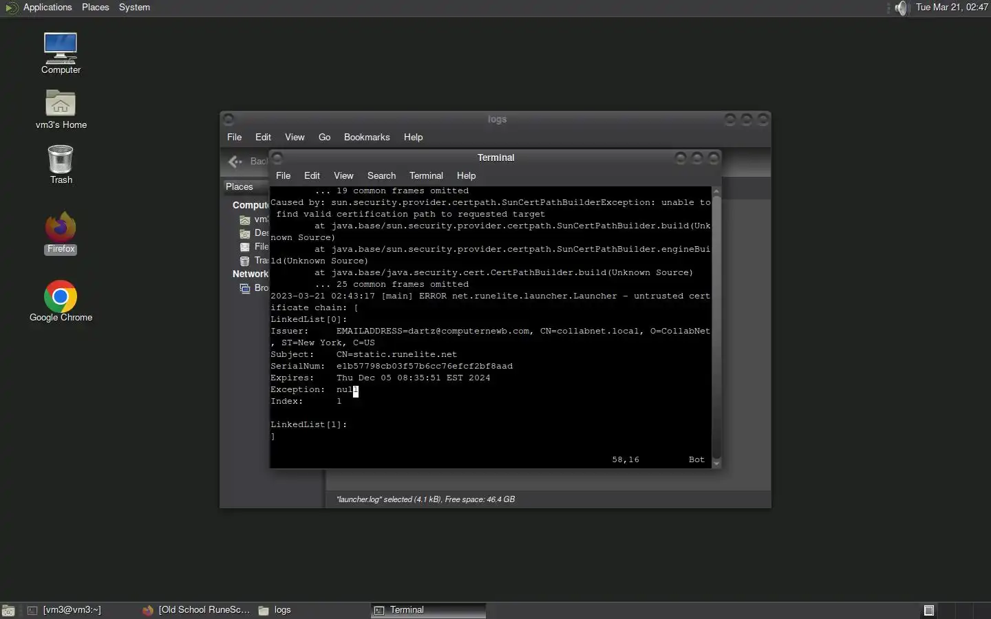Select the vm3 home entry in the Places sidebar
991x619 pixels.
click(x=253, y=219)
